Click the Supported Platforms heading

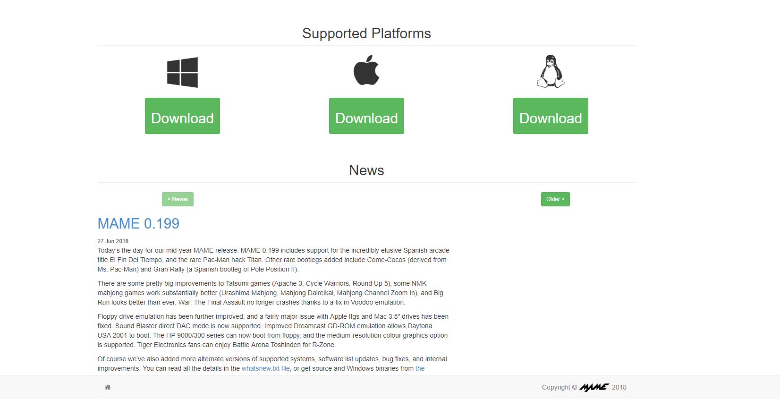(366, 34)
